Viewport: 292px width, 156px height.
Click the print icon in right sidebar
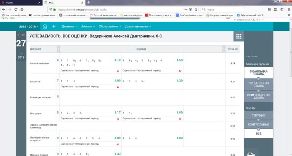coord(253,154)
